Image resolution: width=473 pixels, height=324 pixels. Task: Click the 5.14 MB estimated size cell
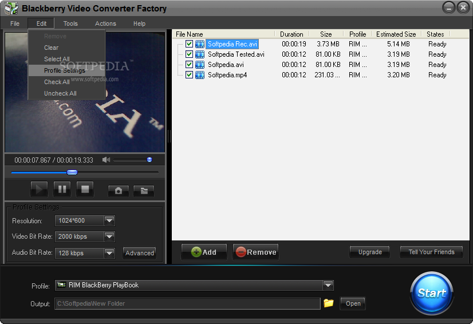tap(398, 44)
